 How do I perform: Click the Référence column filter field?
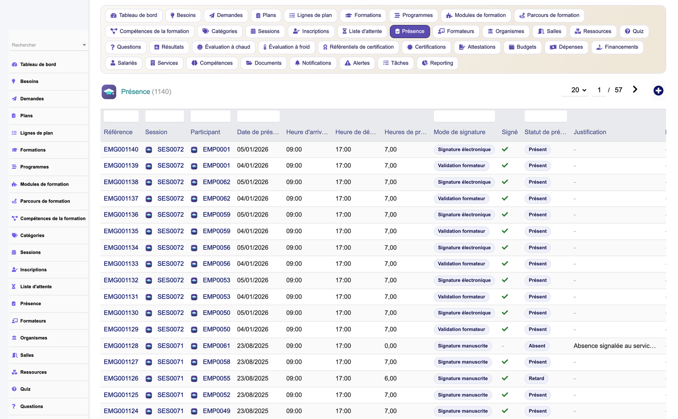121,116
